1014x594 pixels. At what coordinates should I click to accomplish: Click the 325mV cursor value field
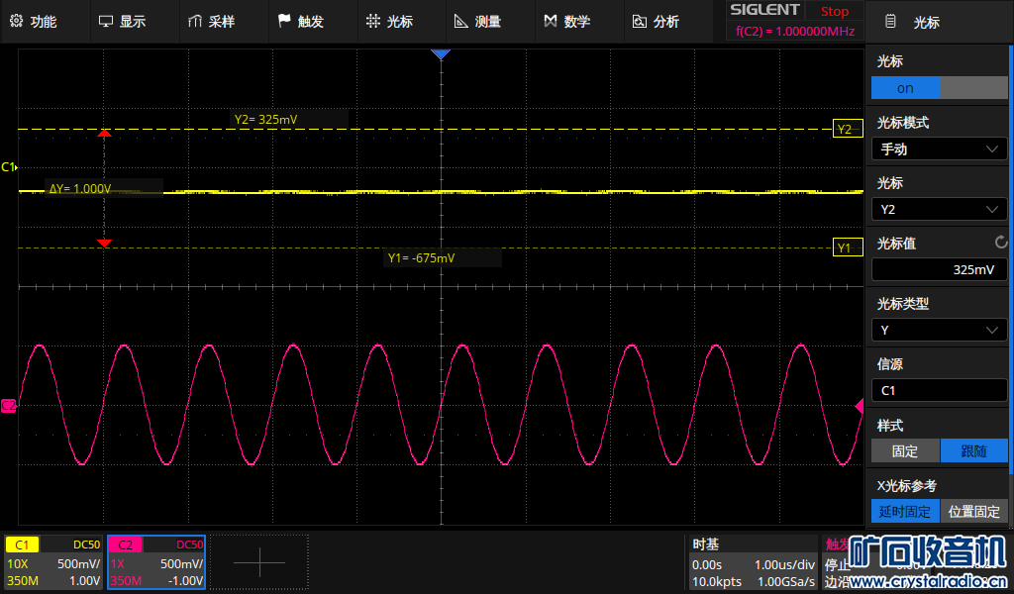click(939, 269)
